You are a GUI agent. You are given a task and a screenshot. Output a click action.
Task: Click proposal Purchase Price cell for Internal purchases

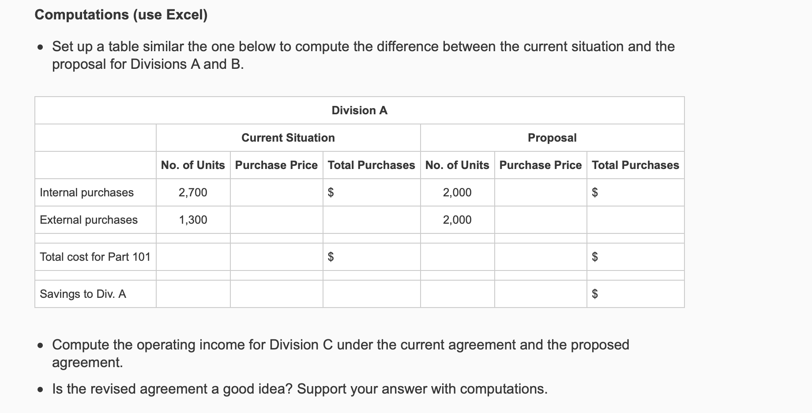(541, 192)
